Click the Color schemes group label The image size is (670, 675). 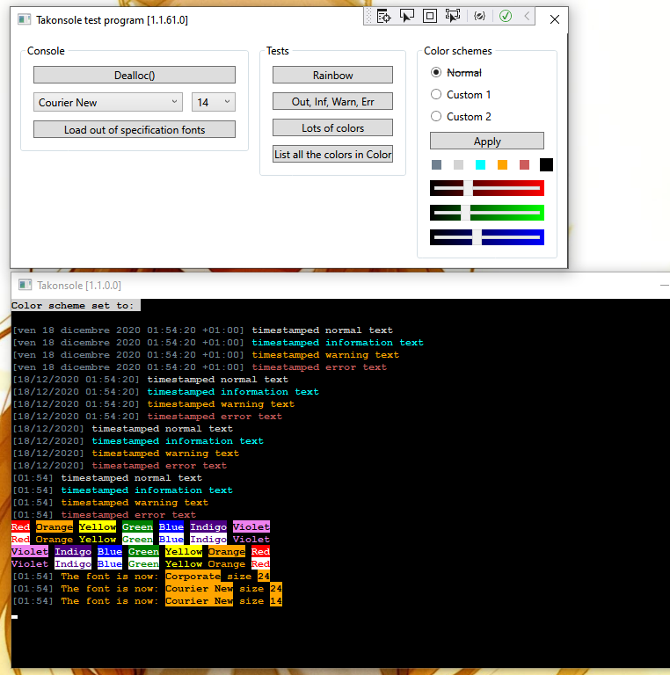[458, 51]
